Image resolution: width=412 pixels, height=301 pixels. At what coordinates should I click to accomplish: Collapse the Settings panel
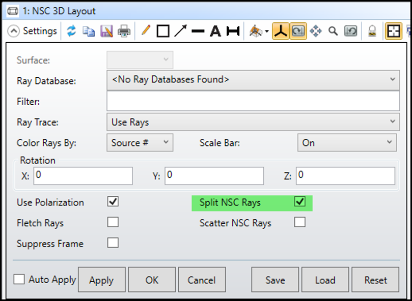[13, 31]
